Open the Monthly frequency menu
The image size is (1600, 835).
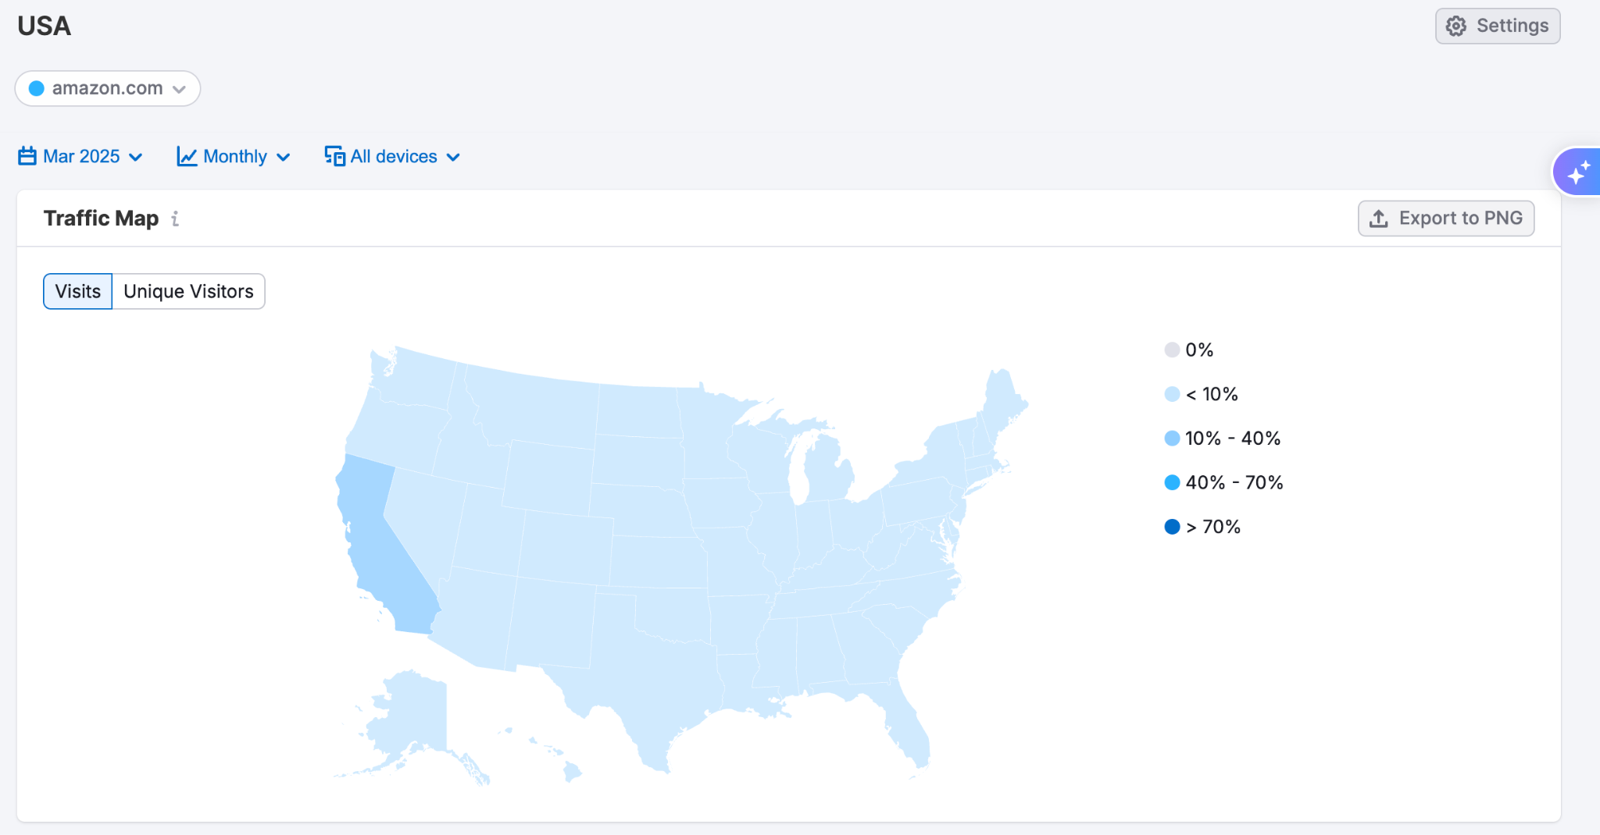pos(233,156)
